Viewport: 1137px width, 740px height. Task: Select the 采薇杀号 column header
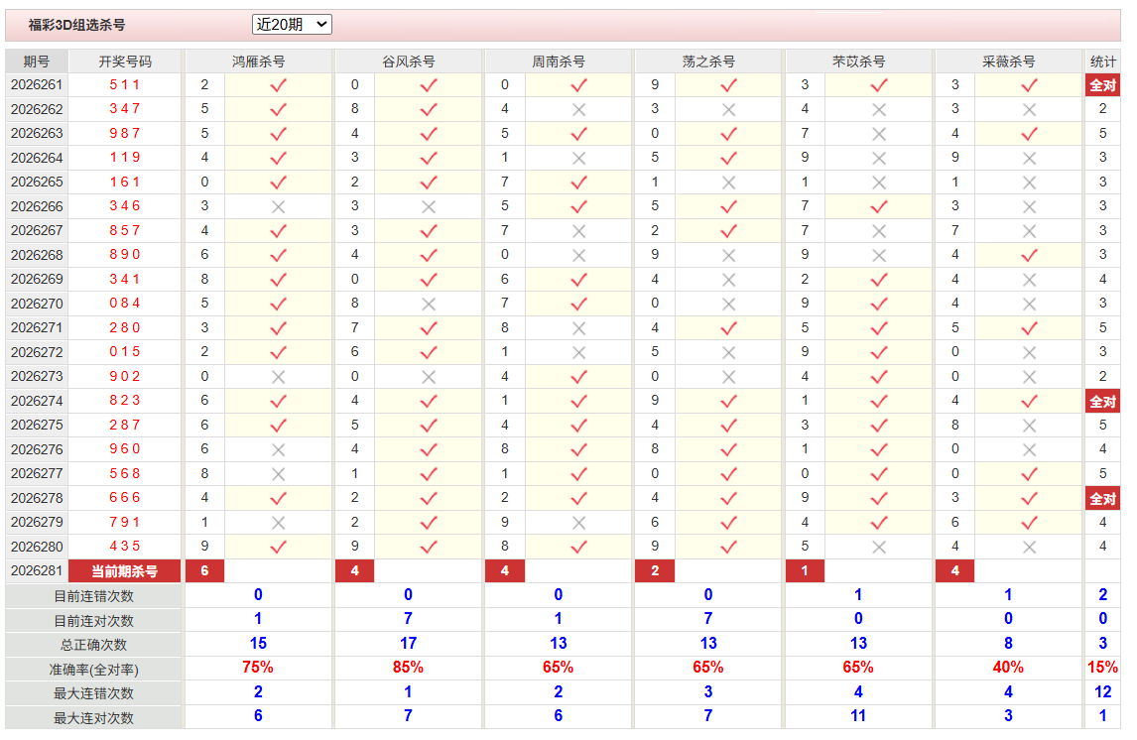[x=1009, y=62]
